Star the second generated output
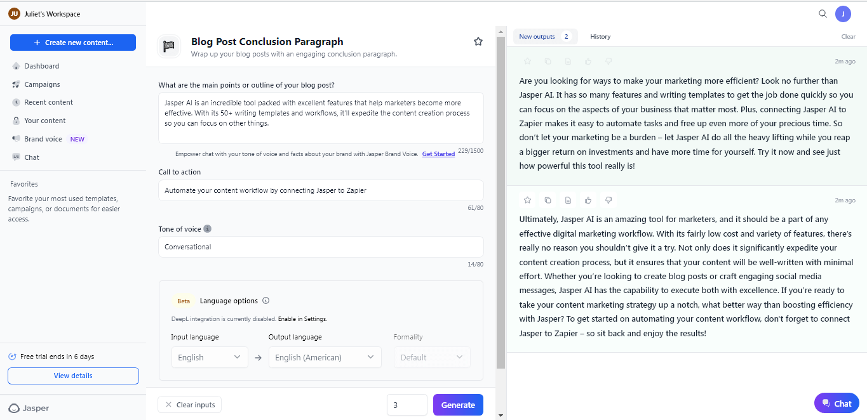This screenshot has height=420, width=867. click(x=527, y=200)
